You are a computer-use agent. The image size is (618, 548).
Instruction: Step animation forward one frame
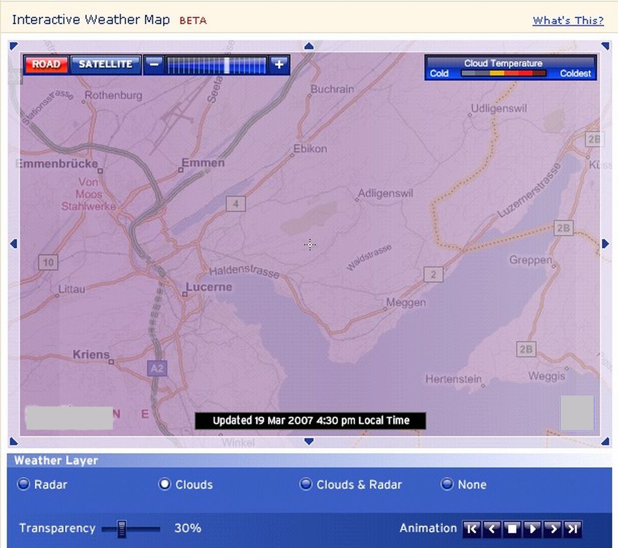pos(553,529)
